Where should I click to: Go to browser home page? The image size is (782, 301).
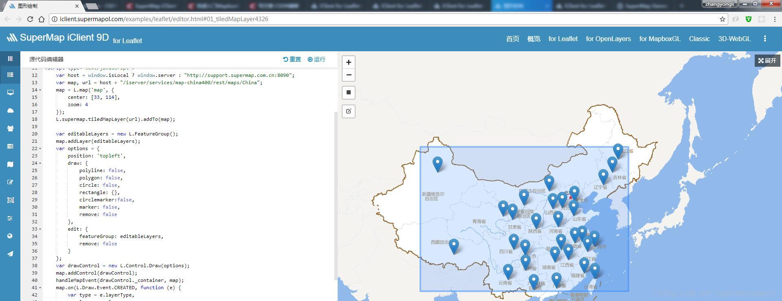pos(41,19)
